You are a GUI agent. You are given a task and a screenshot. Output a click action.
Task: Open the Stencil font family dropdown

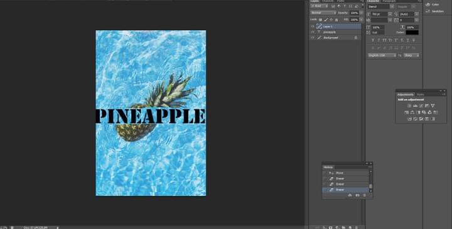(x=392, y=7)
